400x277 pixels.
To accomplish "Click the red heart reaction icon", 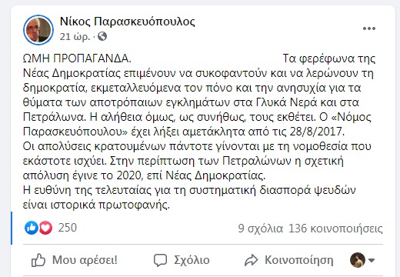I will 45,228.
